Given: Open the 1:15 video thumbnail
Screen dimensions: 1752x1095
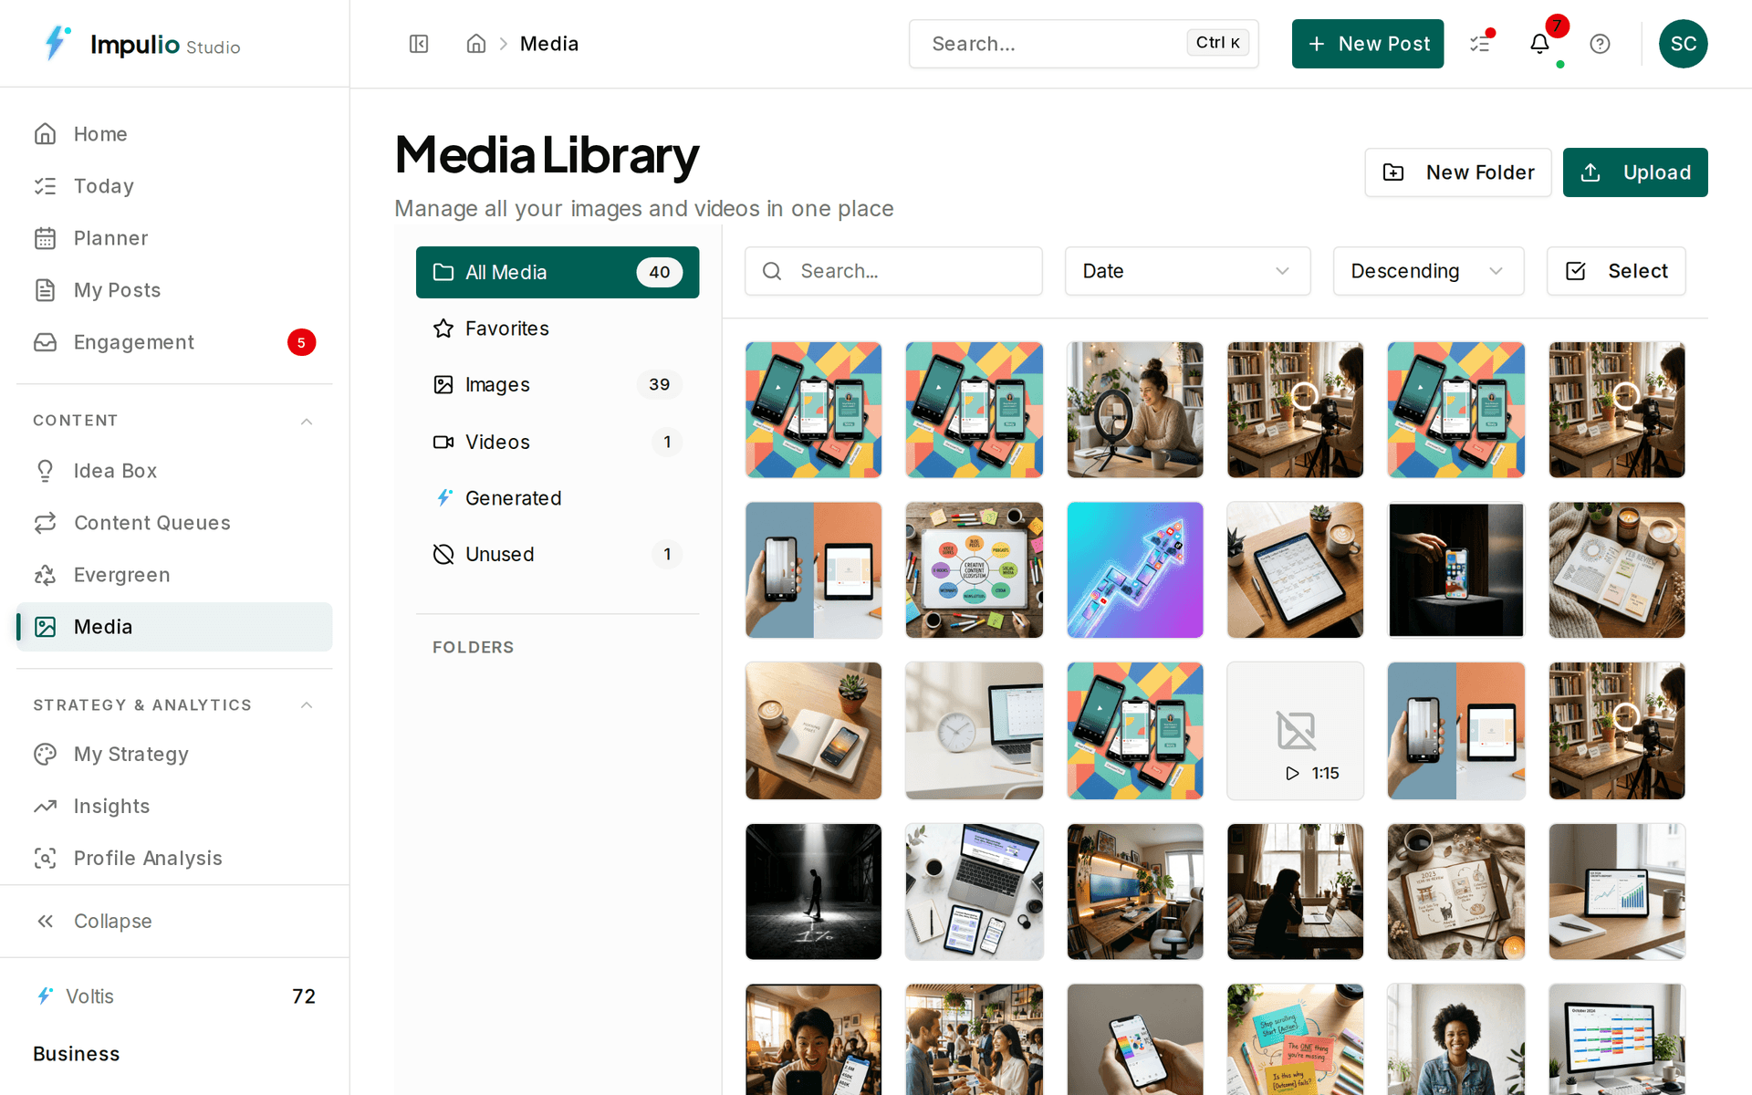Looking at the screenshot, I should [1295, 731].
